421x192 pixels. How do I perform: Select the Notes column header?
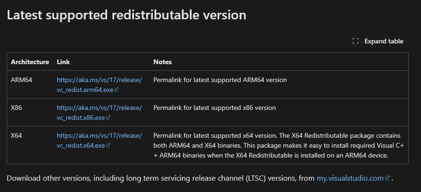[x=162, y=62]
